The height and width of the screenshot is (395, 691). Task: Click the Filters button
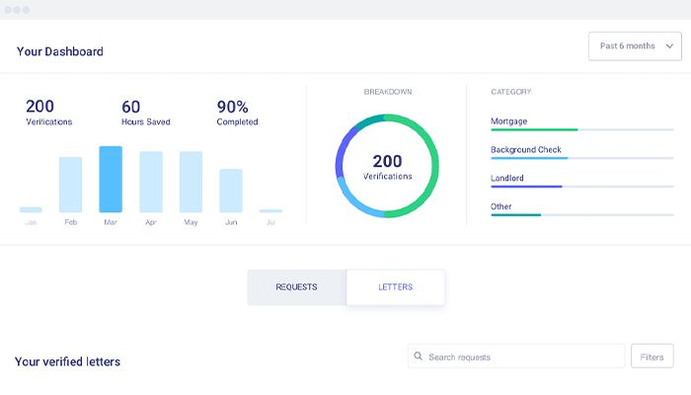point(652,356)
